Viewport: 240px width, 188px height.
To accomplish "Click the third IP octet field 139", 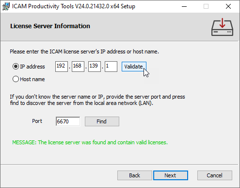I will tap(95, 67).
